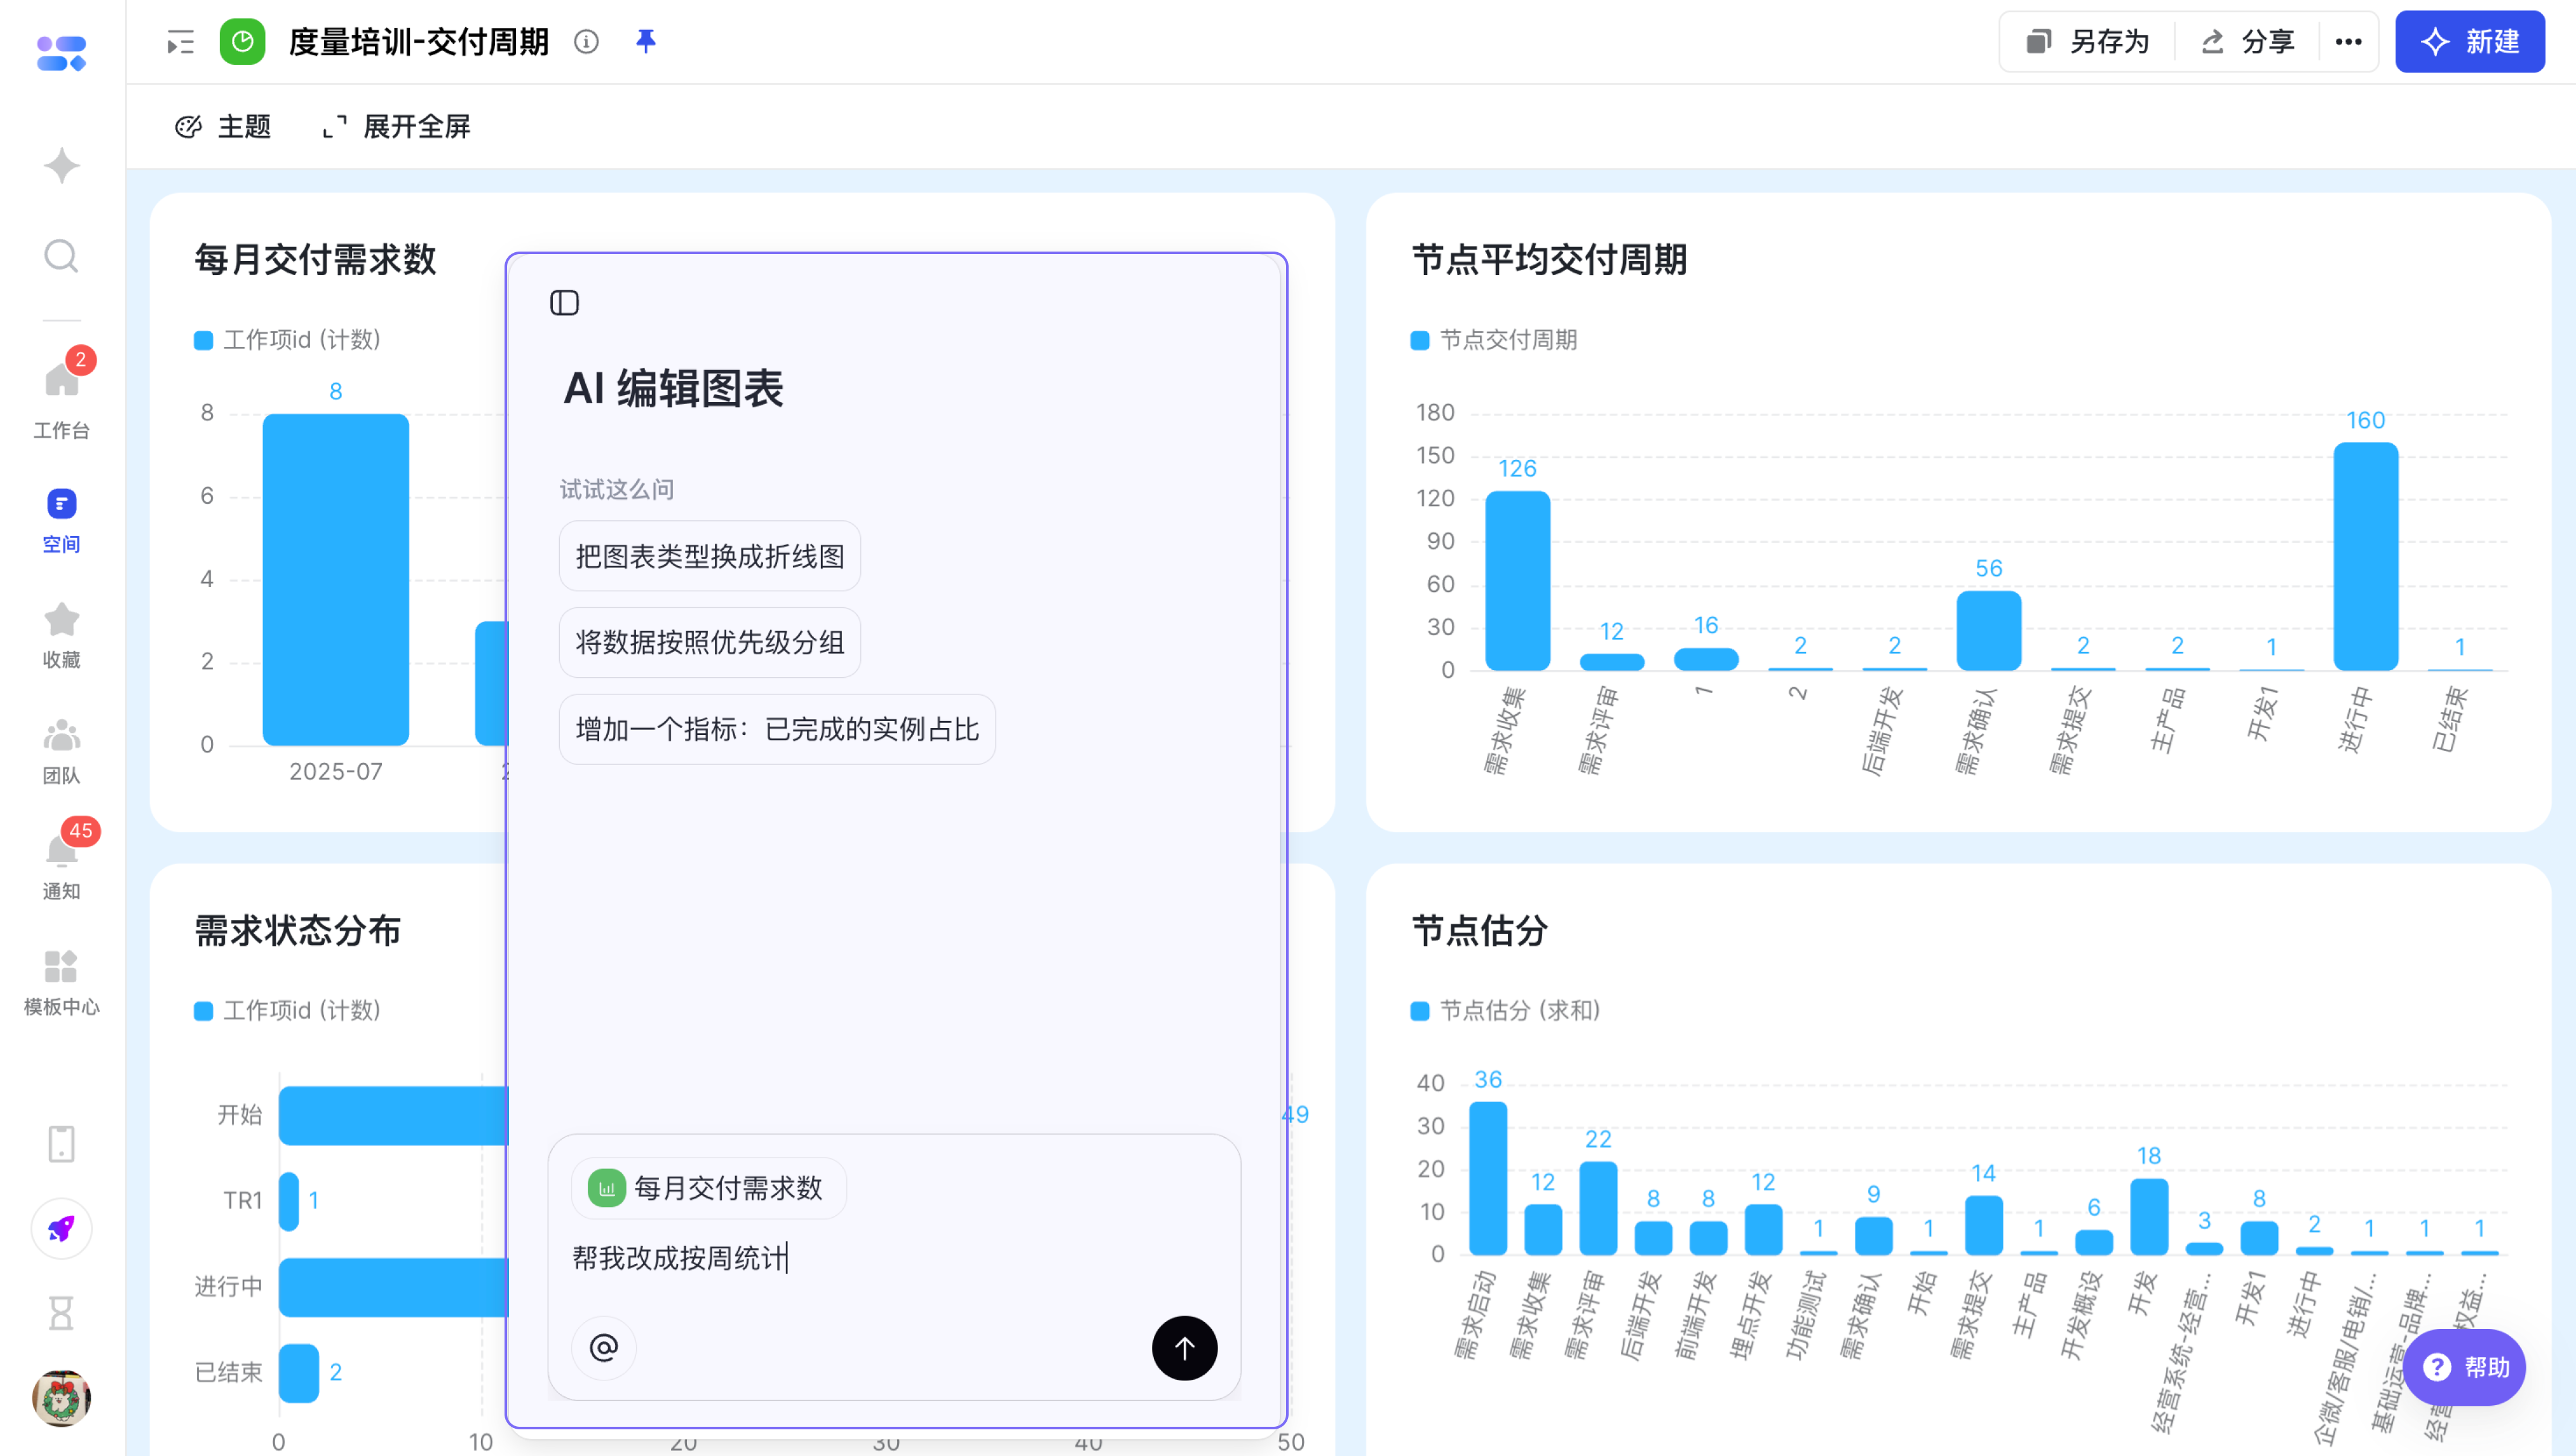
Task: Click the 56 bar for 需求确认
Action: click(1988, 630)
